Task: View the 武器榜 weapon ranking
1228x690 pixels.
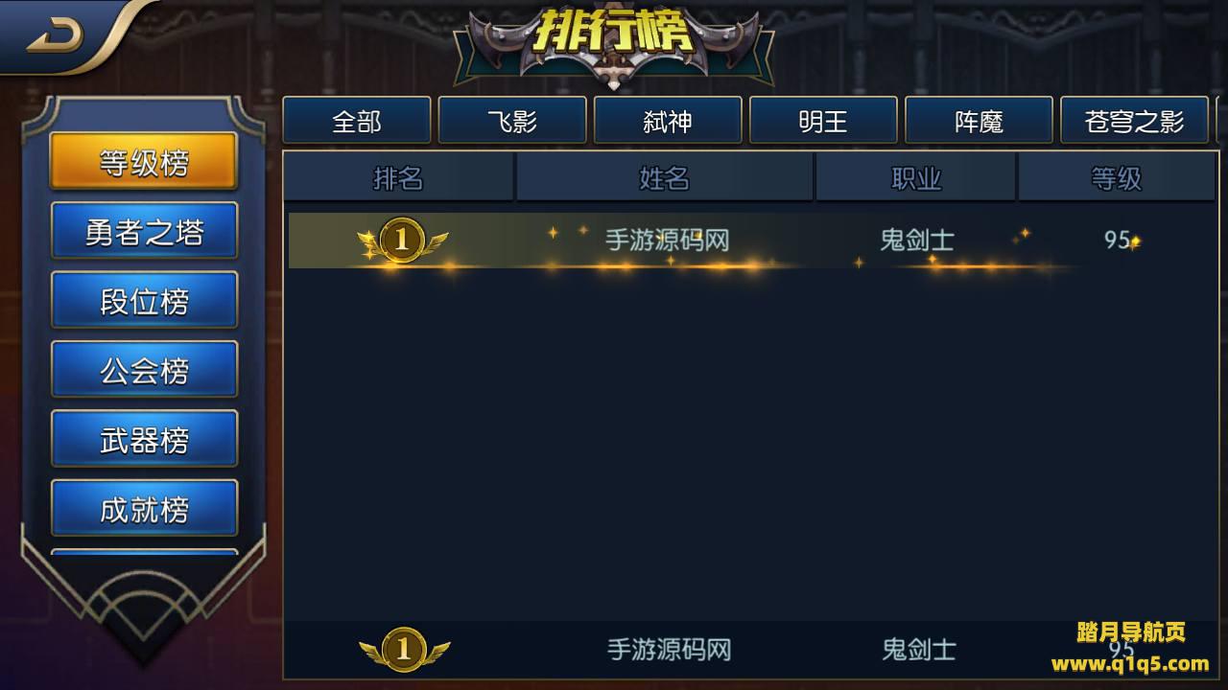Action: point(144,440)
